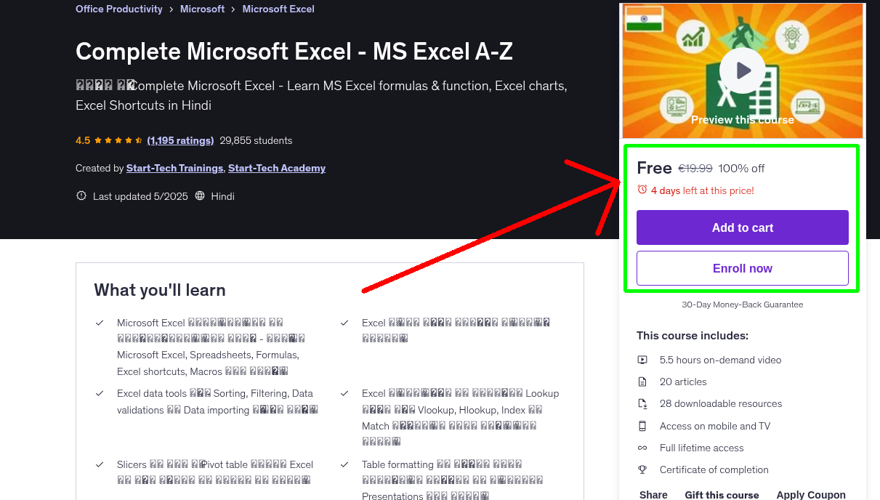This screenshot has width=880, height=500.
Task: Play the course preview video
Action: pos(742,70)
